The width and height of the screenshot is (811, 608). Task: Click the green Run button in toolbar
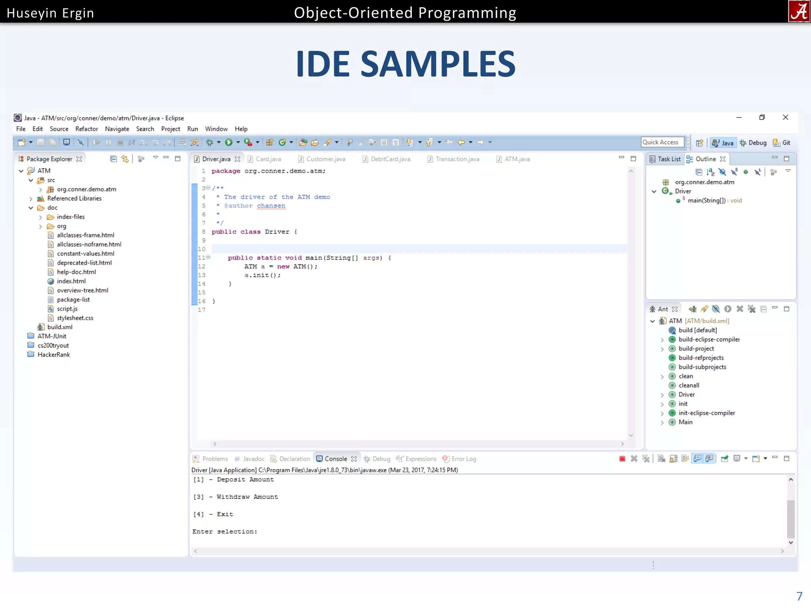[x=228, y=142]
